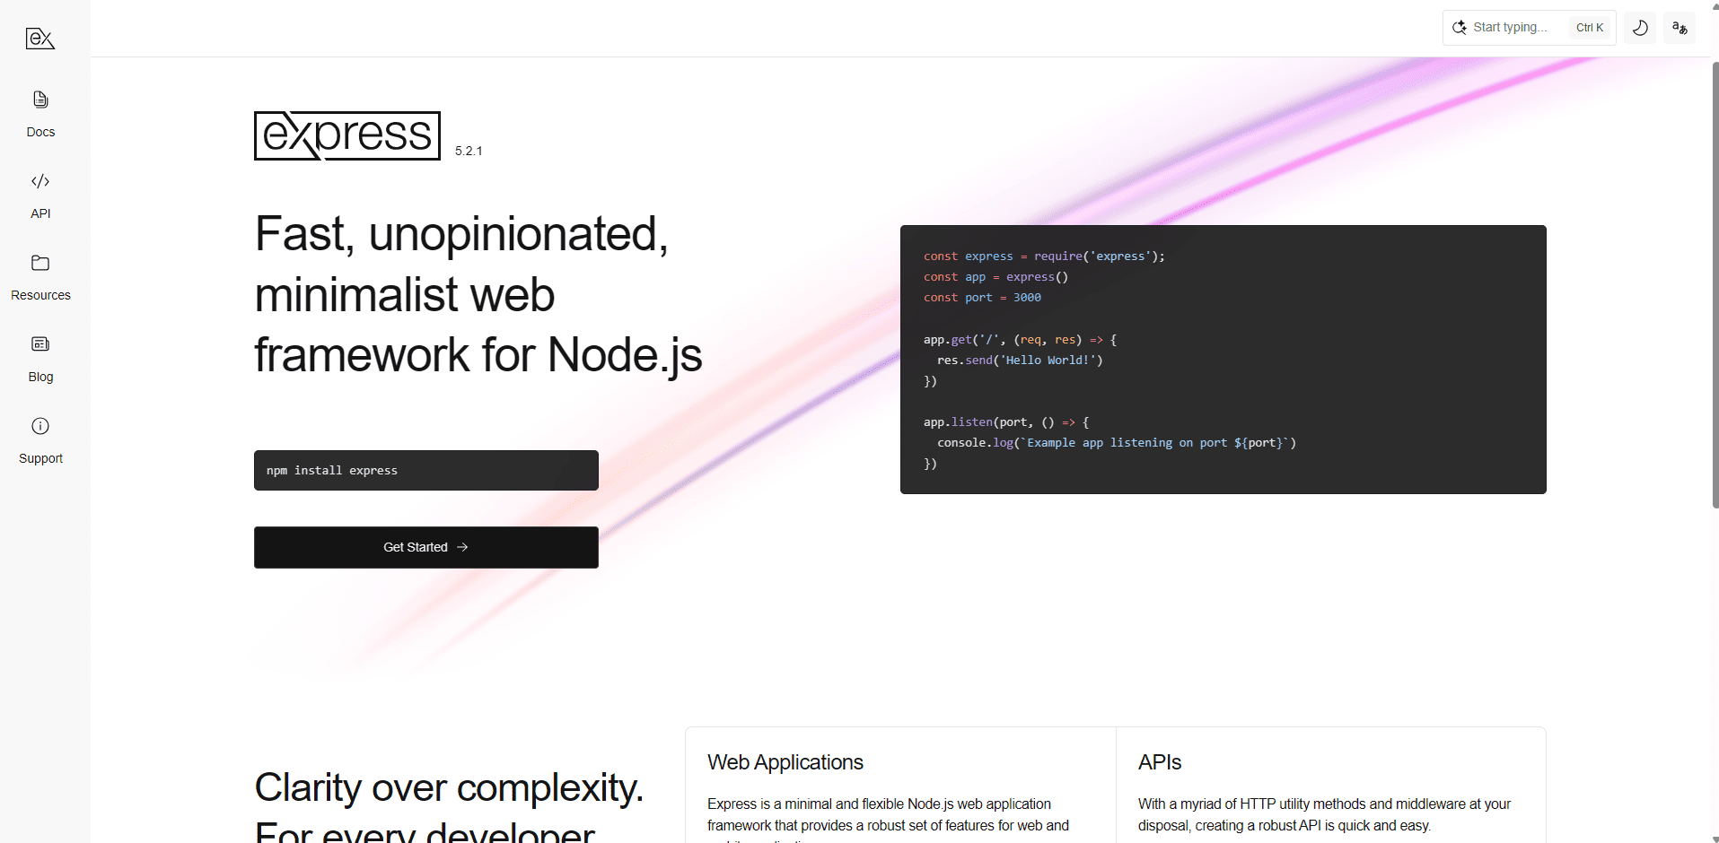
Task: Click the 'Fast, unopinionated, minimalist web framework' headline
Action: point(478,294)
